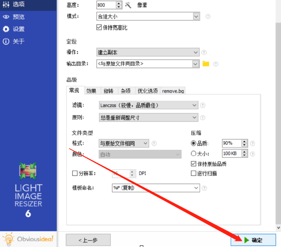Switch to the remove.bg tab

(x=173, y=91)
